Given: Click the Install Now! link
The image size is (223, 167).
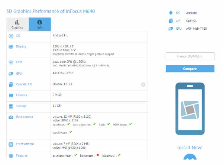Looking at the screenshot, I should click(x=190, y=148).
